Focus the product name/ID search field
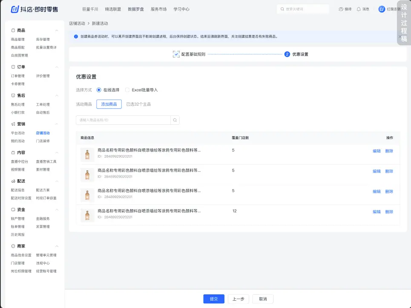Viewport: 411px width, 308px height. 123,120
